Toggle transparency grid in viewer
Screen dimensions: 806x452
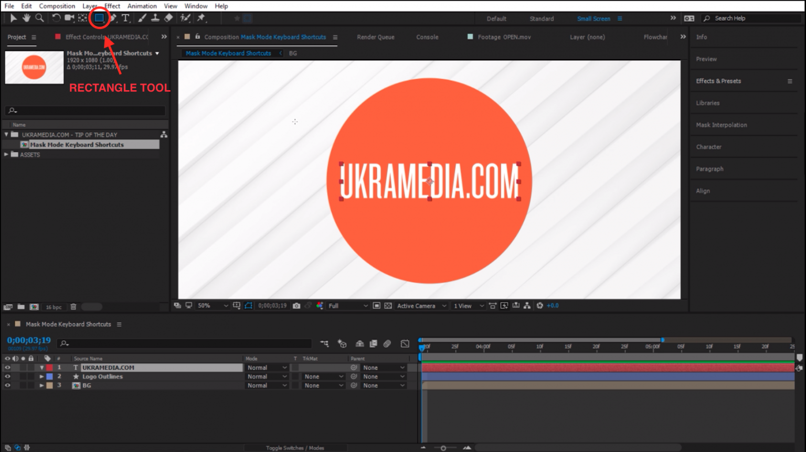388,306
